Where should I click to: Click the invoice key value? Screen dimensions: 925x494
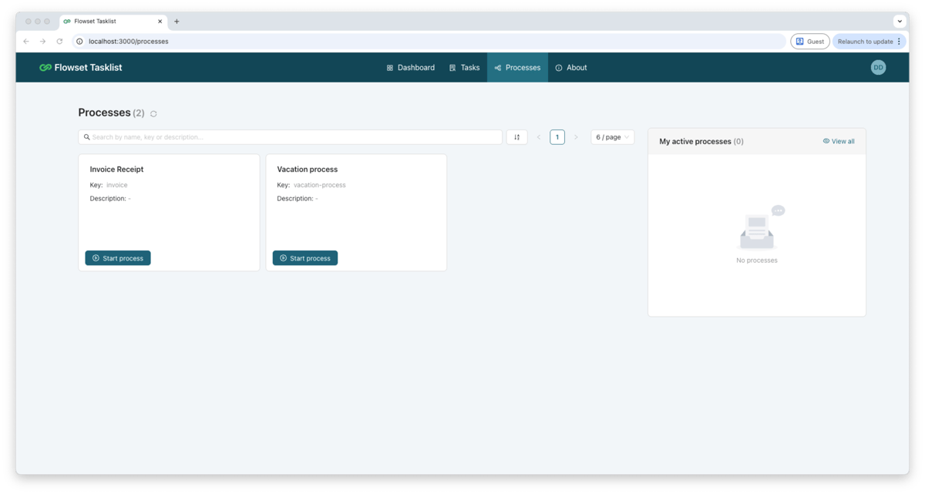117,185
